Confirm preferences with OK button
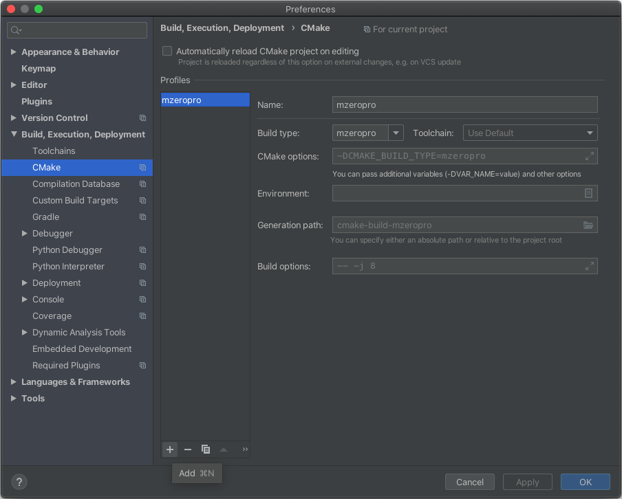The height and width of the screenshot is (499, 622). point(585,482)
